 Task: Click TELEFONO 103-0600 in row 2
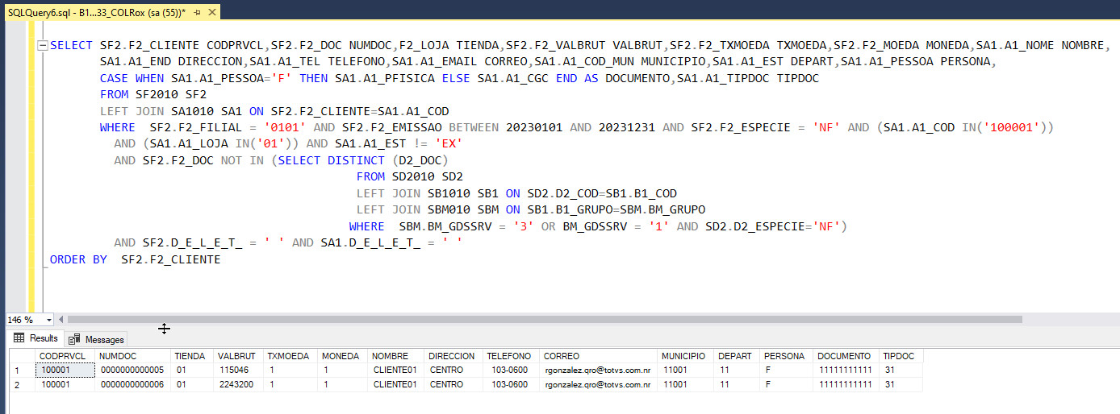click(x=512, y=385)
